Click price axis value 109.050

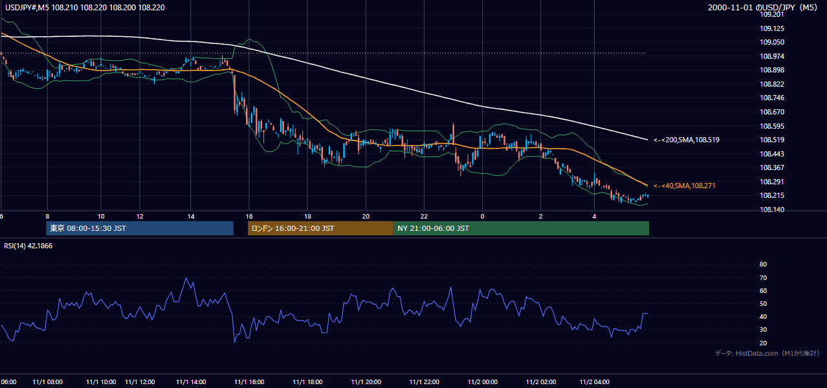pos(771,42)
